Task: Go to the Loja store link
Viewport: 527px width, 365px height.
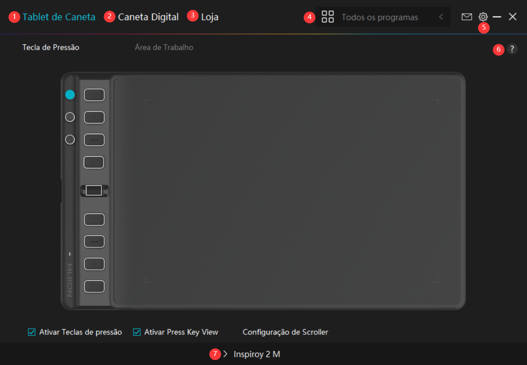Action: (210, 17)
